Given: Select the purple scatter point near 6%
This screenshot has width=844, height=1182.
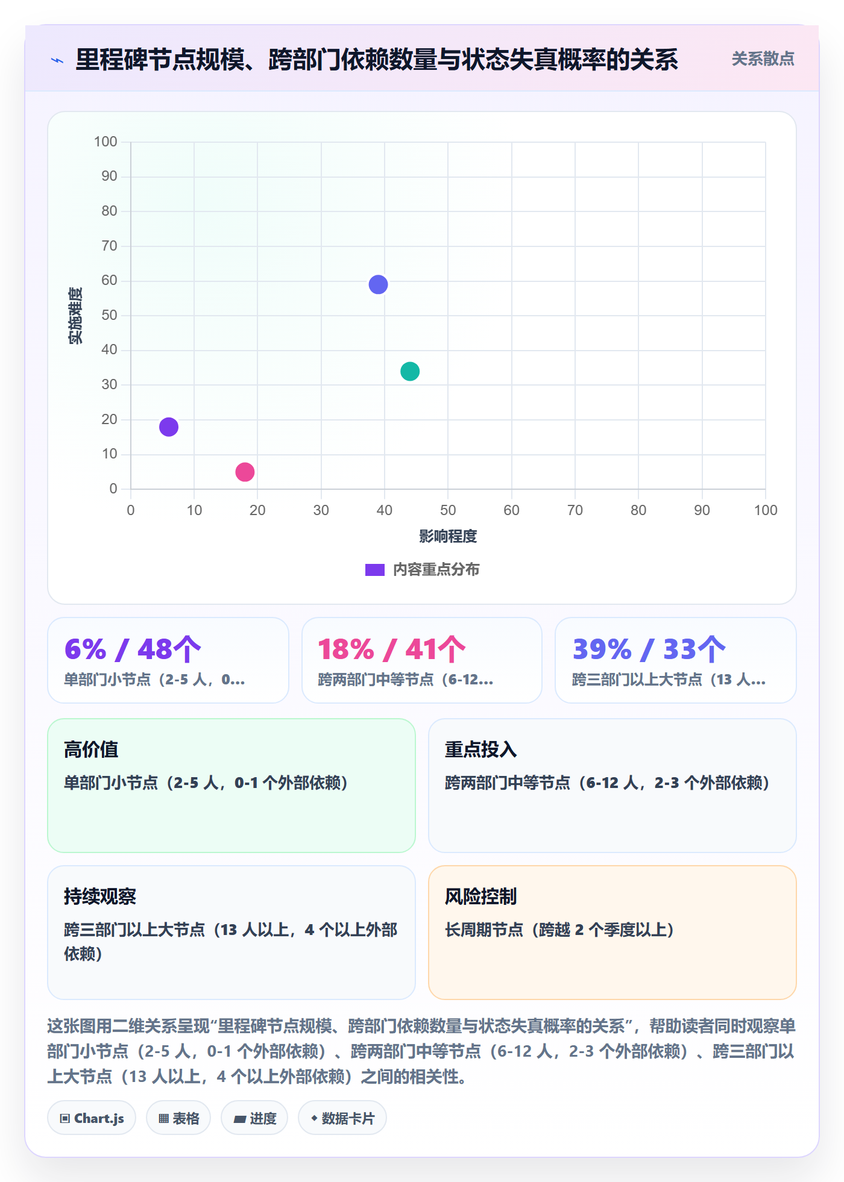Looking at the screenshot, I should (169, 427).
